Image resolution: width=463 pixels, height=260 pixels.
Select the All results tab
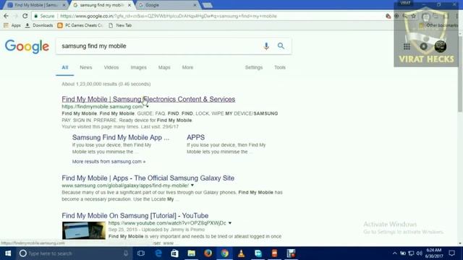(65, 67)
